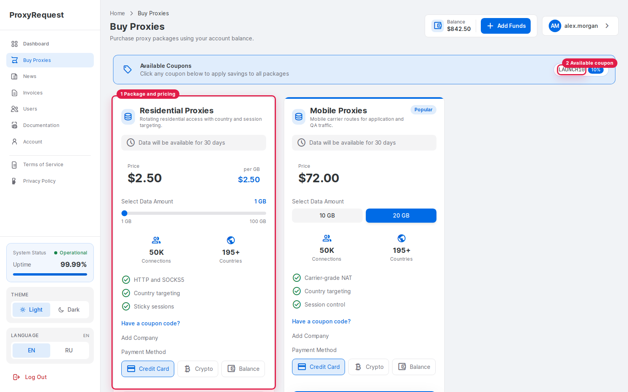Viewport: 628px width, 392px height.
Task: Click the Residential data amount slider handle
Action: [x=124, y=213]
